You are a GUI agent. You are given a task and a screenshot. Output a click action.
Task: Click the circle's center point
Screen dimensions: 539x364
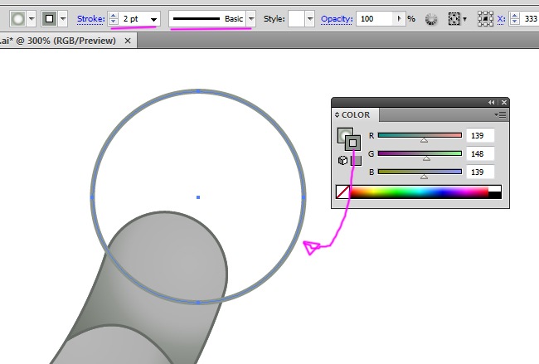[198, 197]
